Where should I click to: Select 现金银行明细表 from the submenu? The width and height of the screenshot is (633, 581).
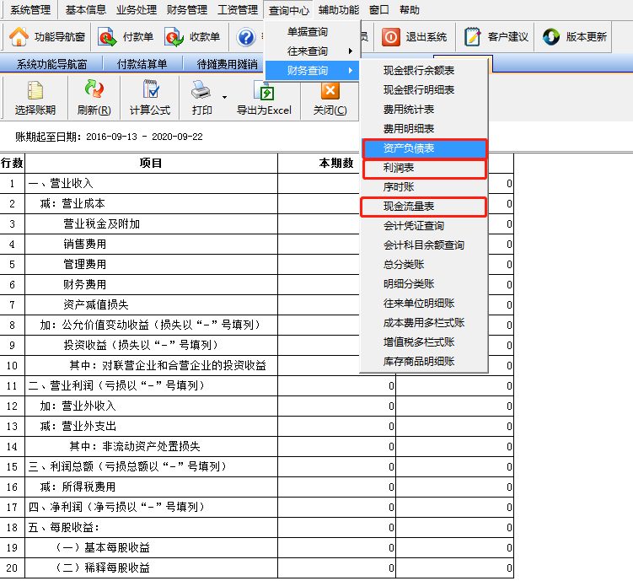tap(424, 89)
